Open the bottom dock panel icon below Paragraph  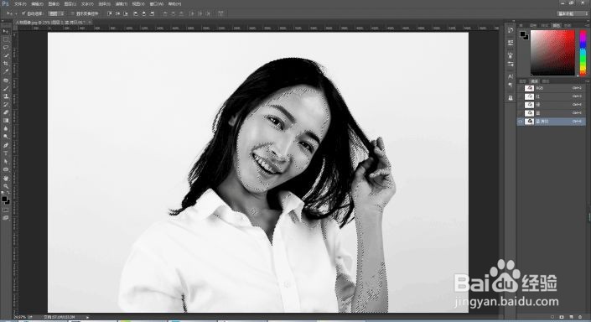pyautogui.click(x=511, y=98)
